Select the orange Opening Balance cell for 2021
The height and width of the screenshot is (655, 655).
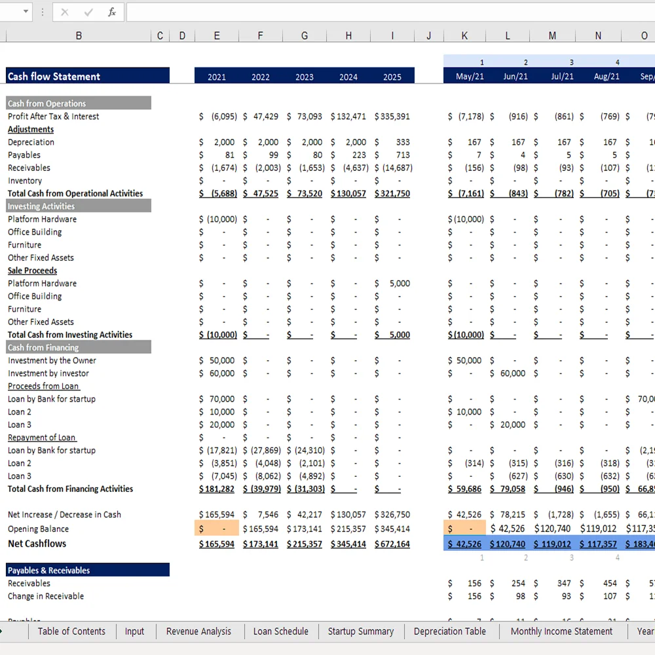click(217, 529)
